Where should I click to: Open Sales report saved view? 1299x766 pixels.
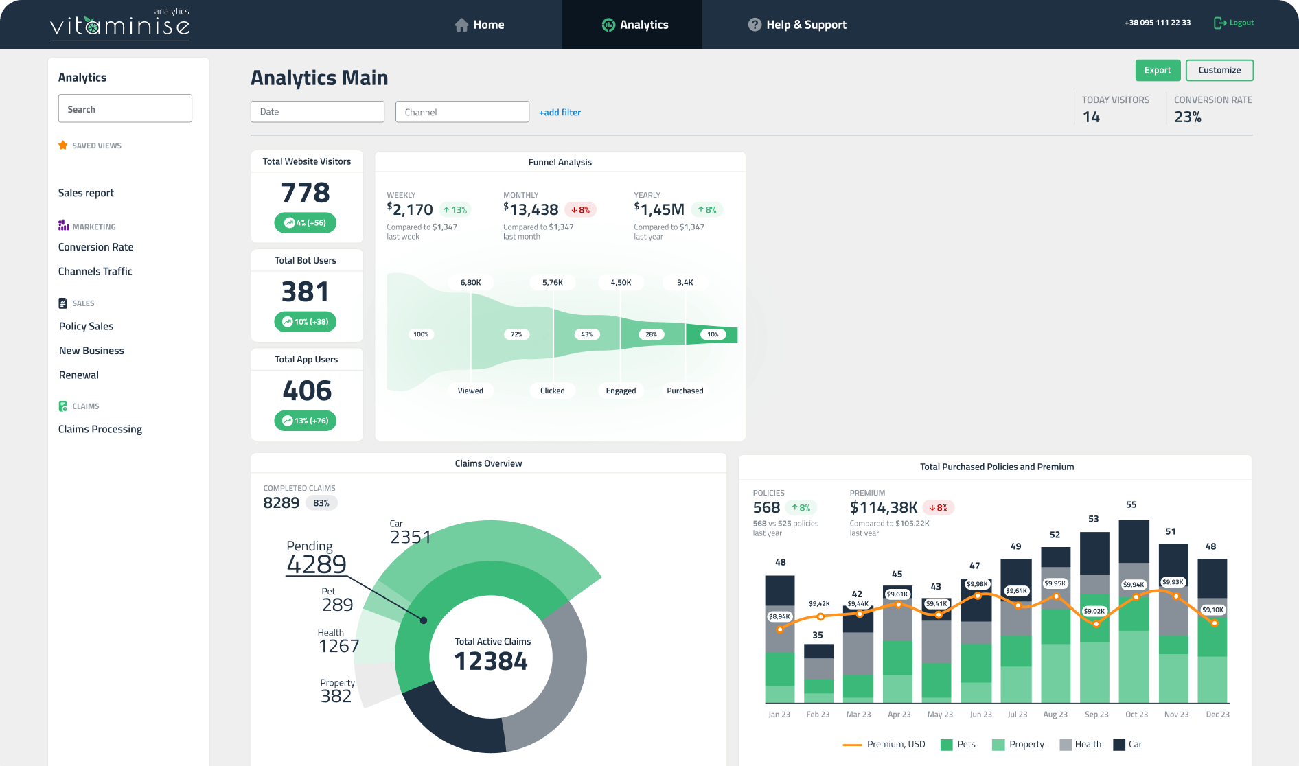(x=86, y=193)
